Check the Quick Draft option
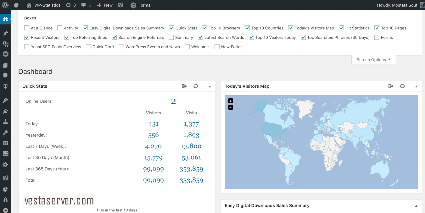The height and width of the screenshot is (213, 425). pos(88,47)
